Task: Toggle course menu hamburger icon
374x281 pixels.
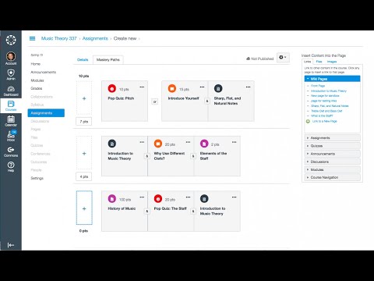Action: (x=32, y=38)
